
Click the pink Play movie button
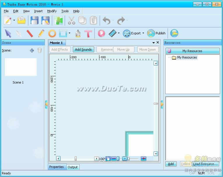point(101,33)
